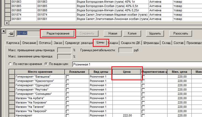Toggle marketing price checkbox for Магазин "На Таганке"
Screen dimensions: 202x117
[x=143, y=107]
